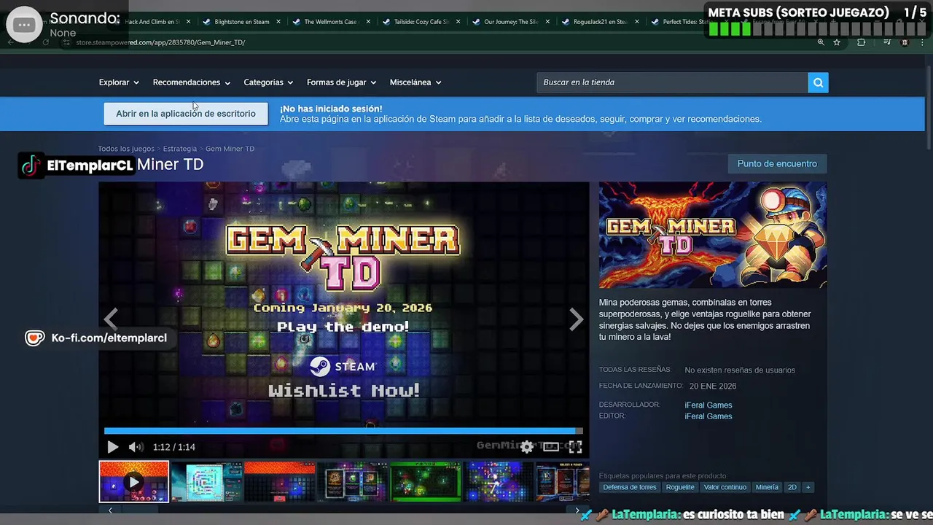The width and height of the screenshot is (933, 525).
Task: Open the Formas de jugar dropdown
Action: click(x=341, y=82)
